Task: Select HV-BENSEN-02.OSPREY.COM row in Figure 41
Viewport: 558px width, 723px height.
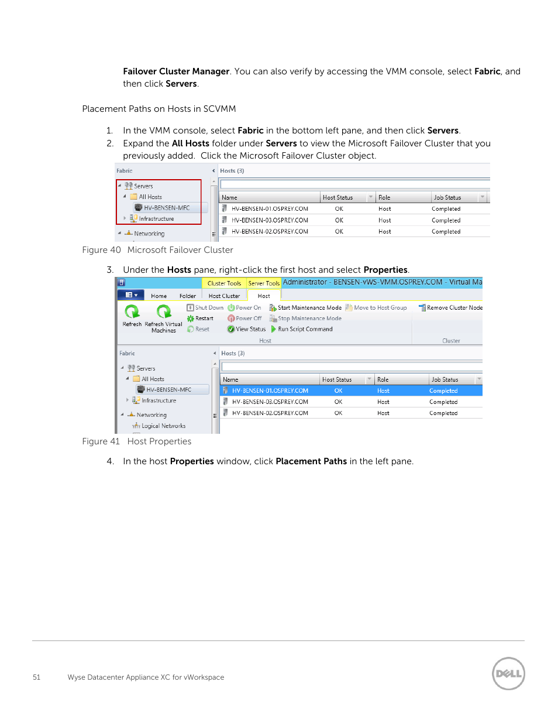Action: click(351, 413)
